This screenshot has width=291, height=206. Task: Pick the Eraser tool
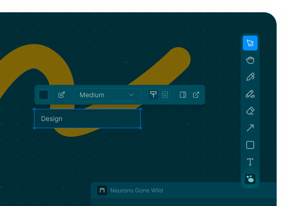[x=250, y=111]
